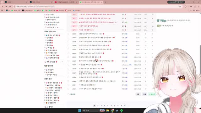The width and height of the screenshot is (201, 113).
Task: Click the address bar URL field
Action: pos(96,7)
